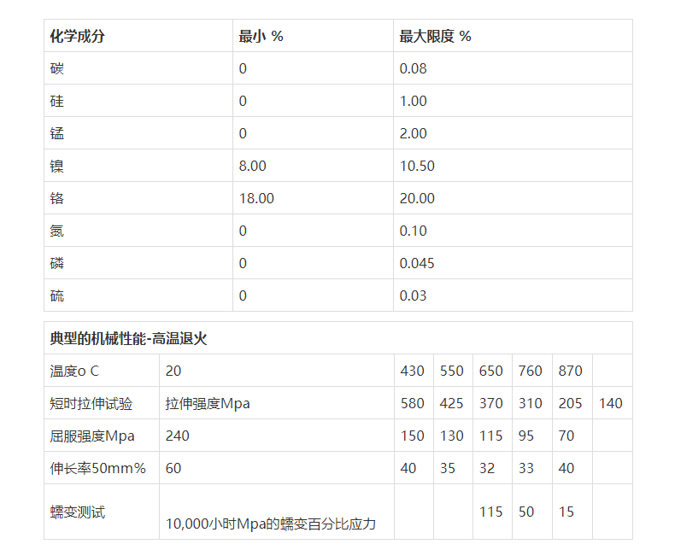Click the 屈服强度Mpa row label
The height and width of the screenshot is (550, 675).
(91, 436)
